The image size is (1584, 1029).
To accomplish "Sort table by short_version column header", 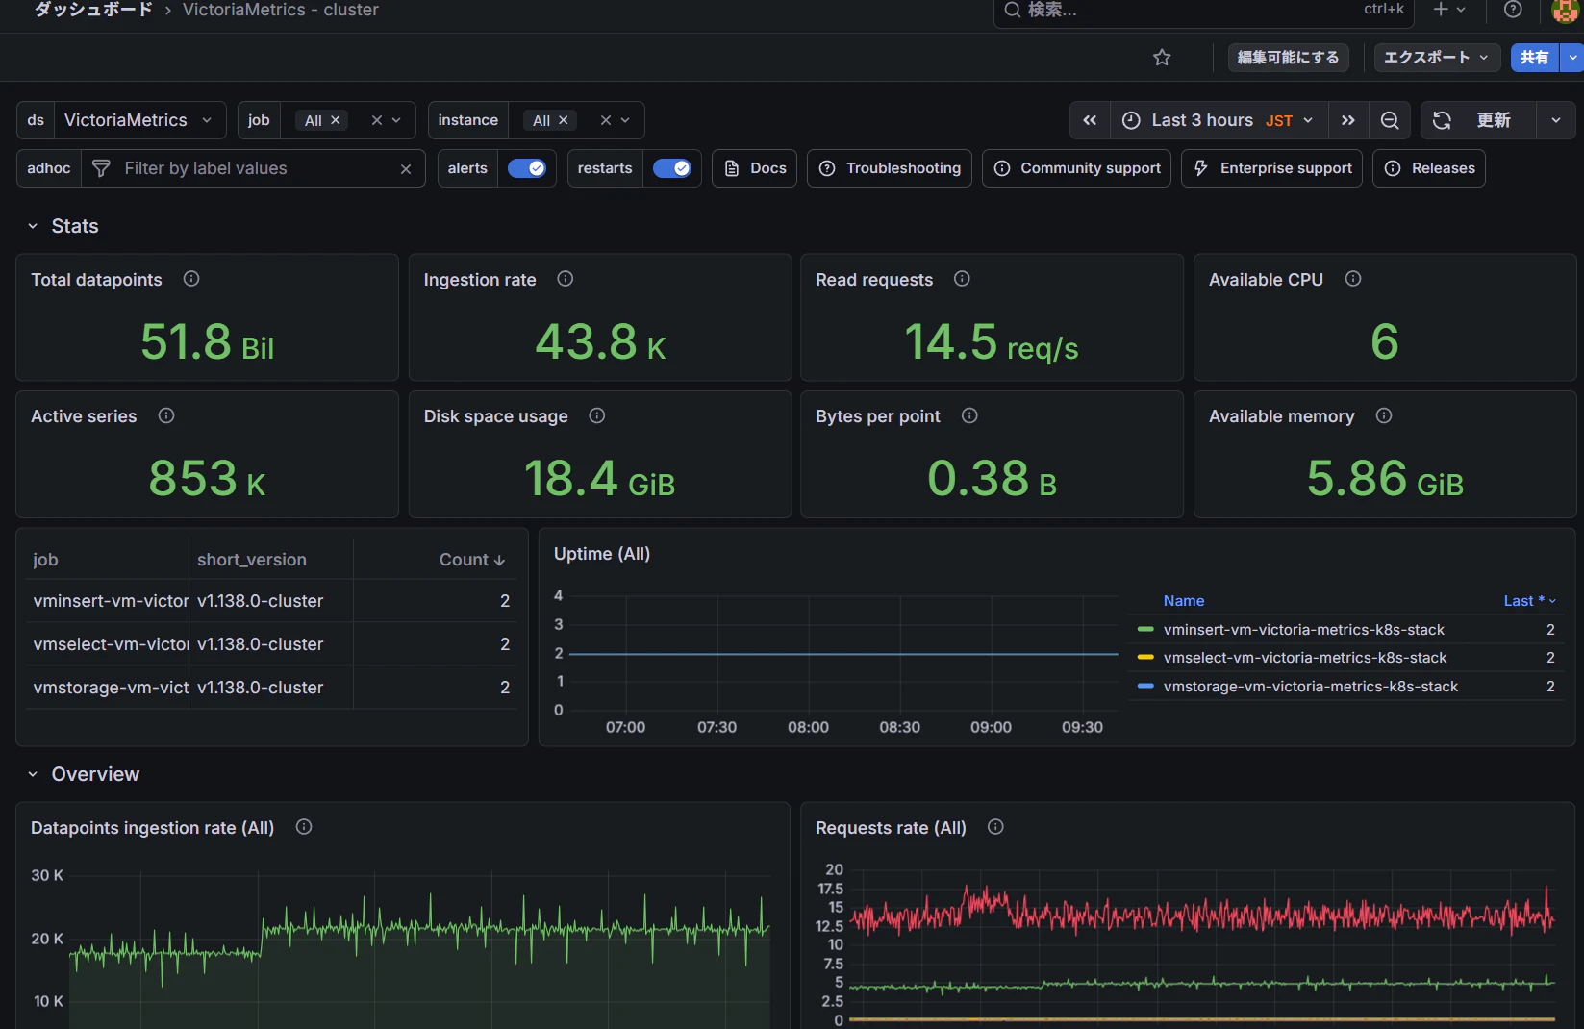I will (252, 560).
